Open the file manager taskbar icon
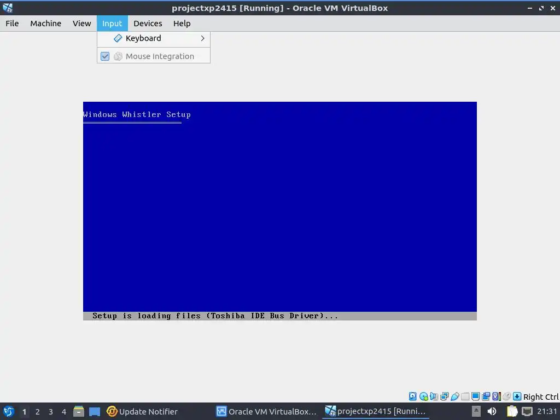560x420 pixels. [x=79, y=411]
